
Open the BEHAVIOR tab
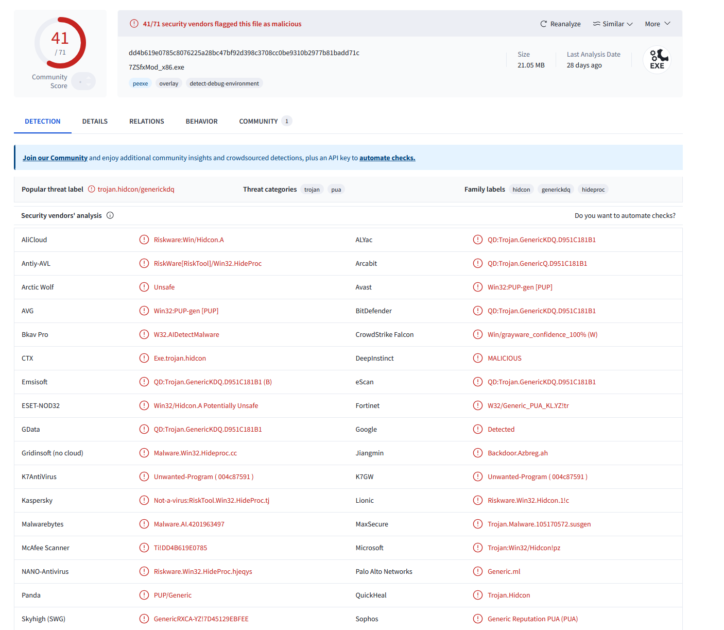[202, 122]
